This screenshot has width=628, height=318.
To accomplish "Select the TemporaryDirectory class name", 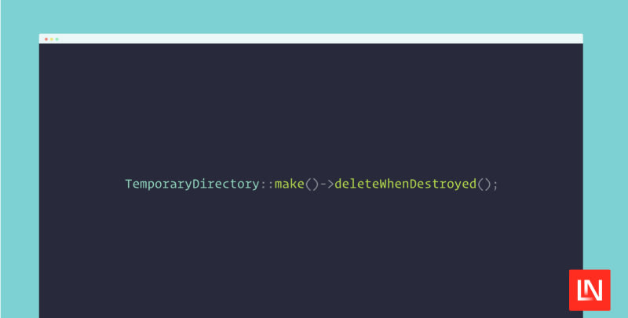I will pos(192,185).
